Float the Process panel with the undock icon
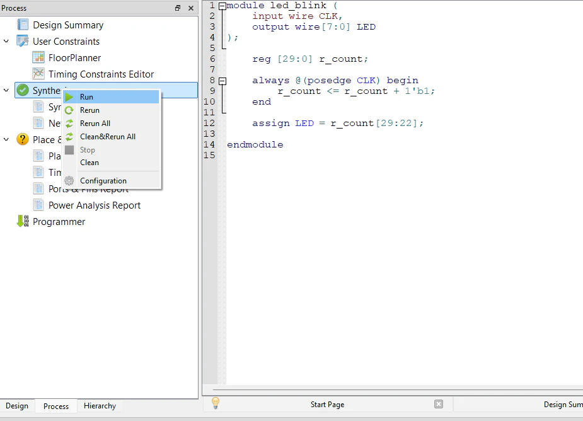Screen dimensions: 583x421 pos(178,8)
